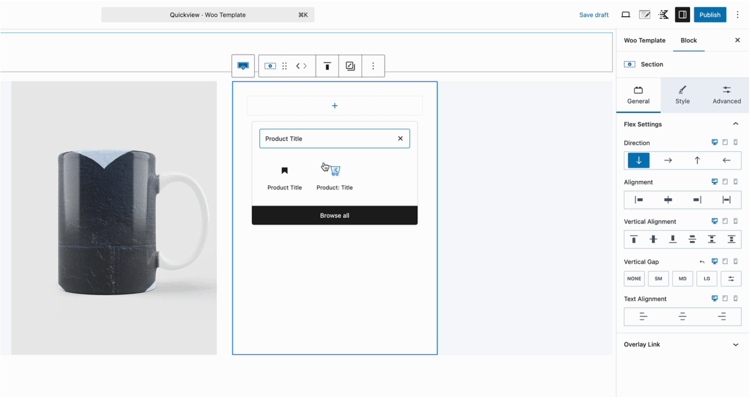This screenshot has height=400, width=751.
Task: Open the Woo Template sidebar tab
Action: [x=644, y=40]
